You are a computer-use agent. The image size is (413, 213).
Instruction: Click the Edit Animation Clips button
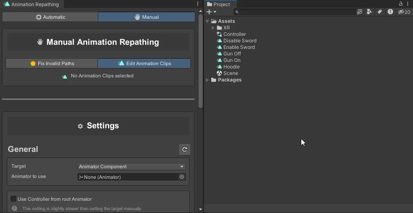(144, 64)
